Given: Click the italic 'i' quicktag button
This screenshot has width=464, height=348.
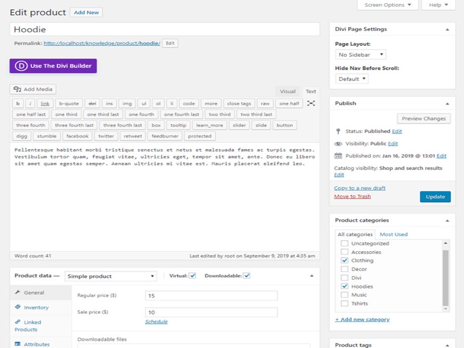Looking at the screenshot, I should click(31, 104).
